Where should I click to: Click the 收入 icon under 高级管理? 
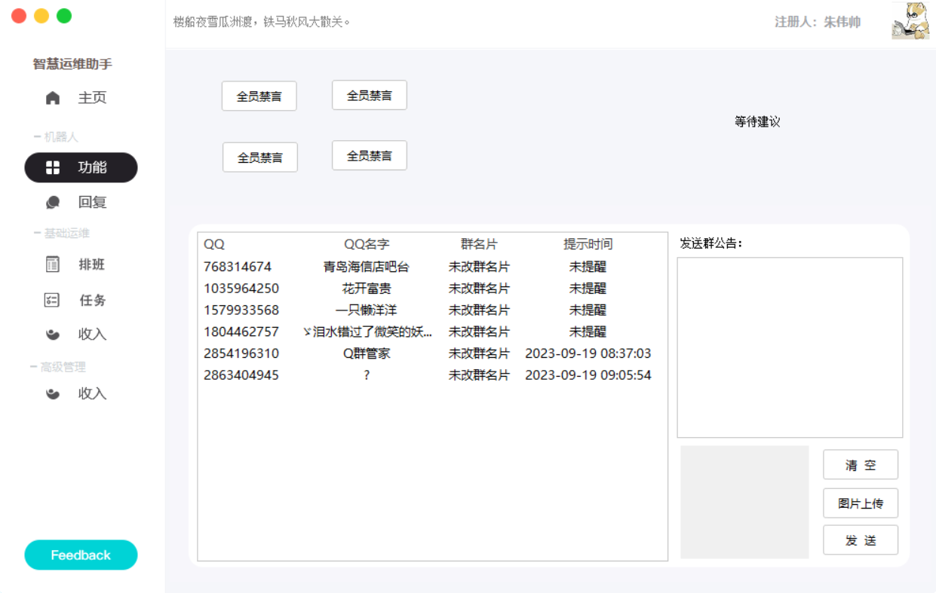53,393
